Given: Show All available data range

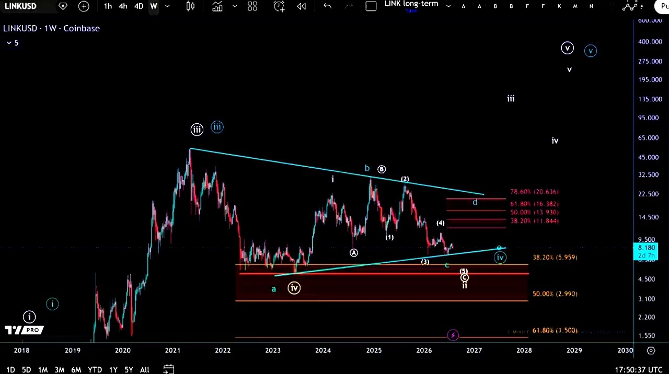Looking at the screenshot, I should pos(145,370).
